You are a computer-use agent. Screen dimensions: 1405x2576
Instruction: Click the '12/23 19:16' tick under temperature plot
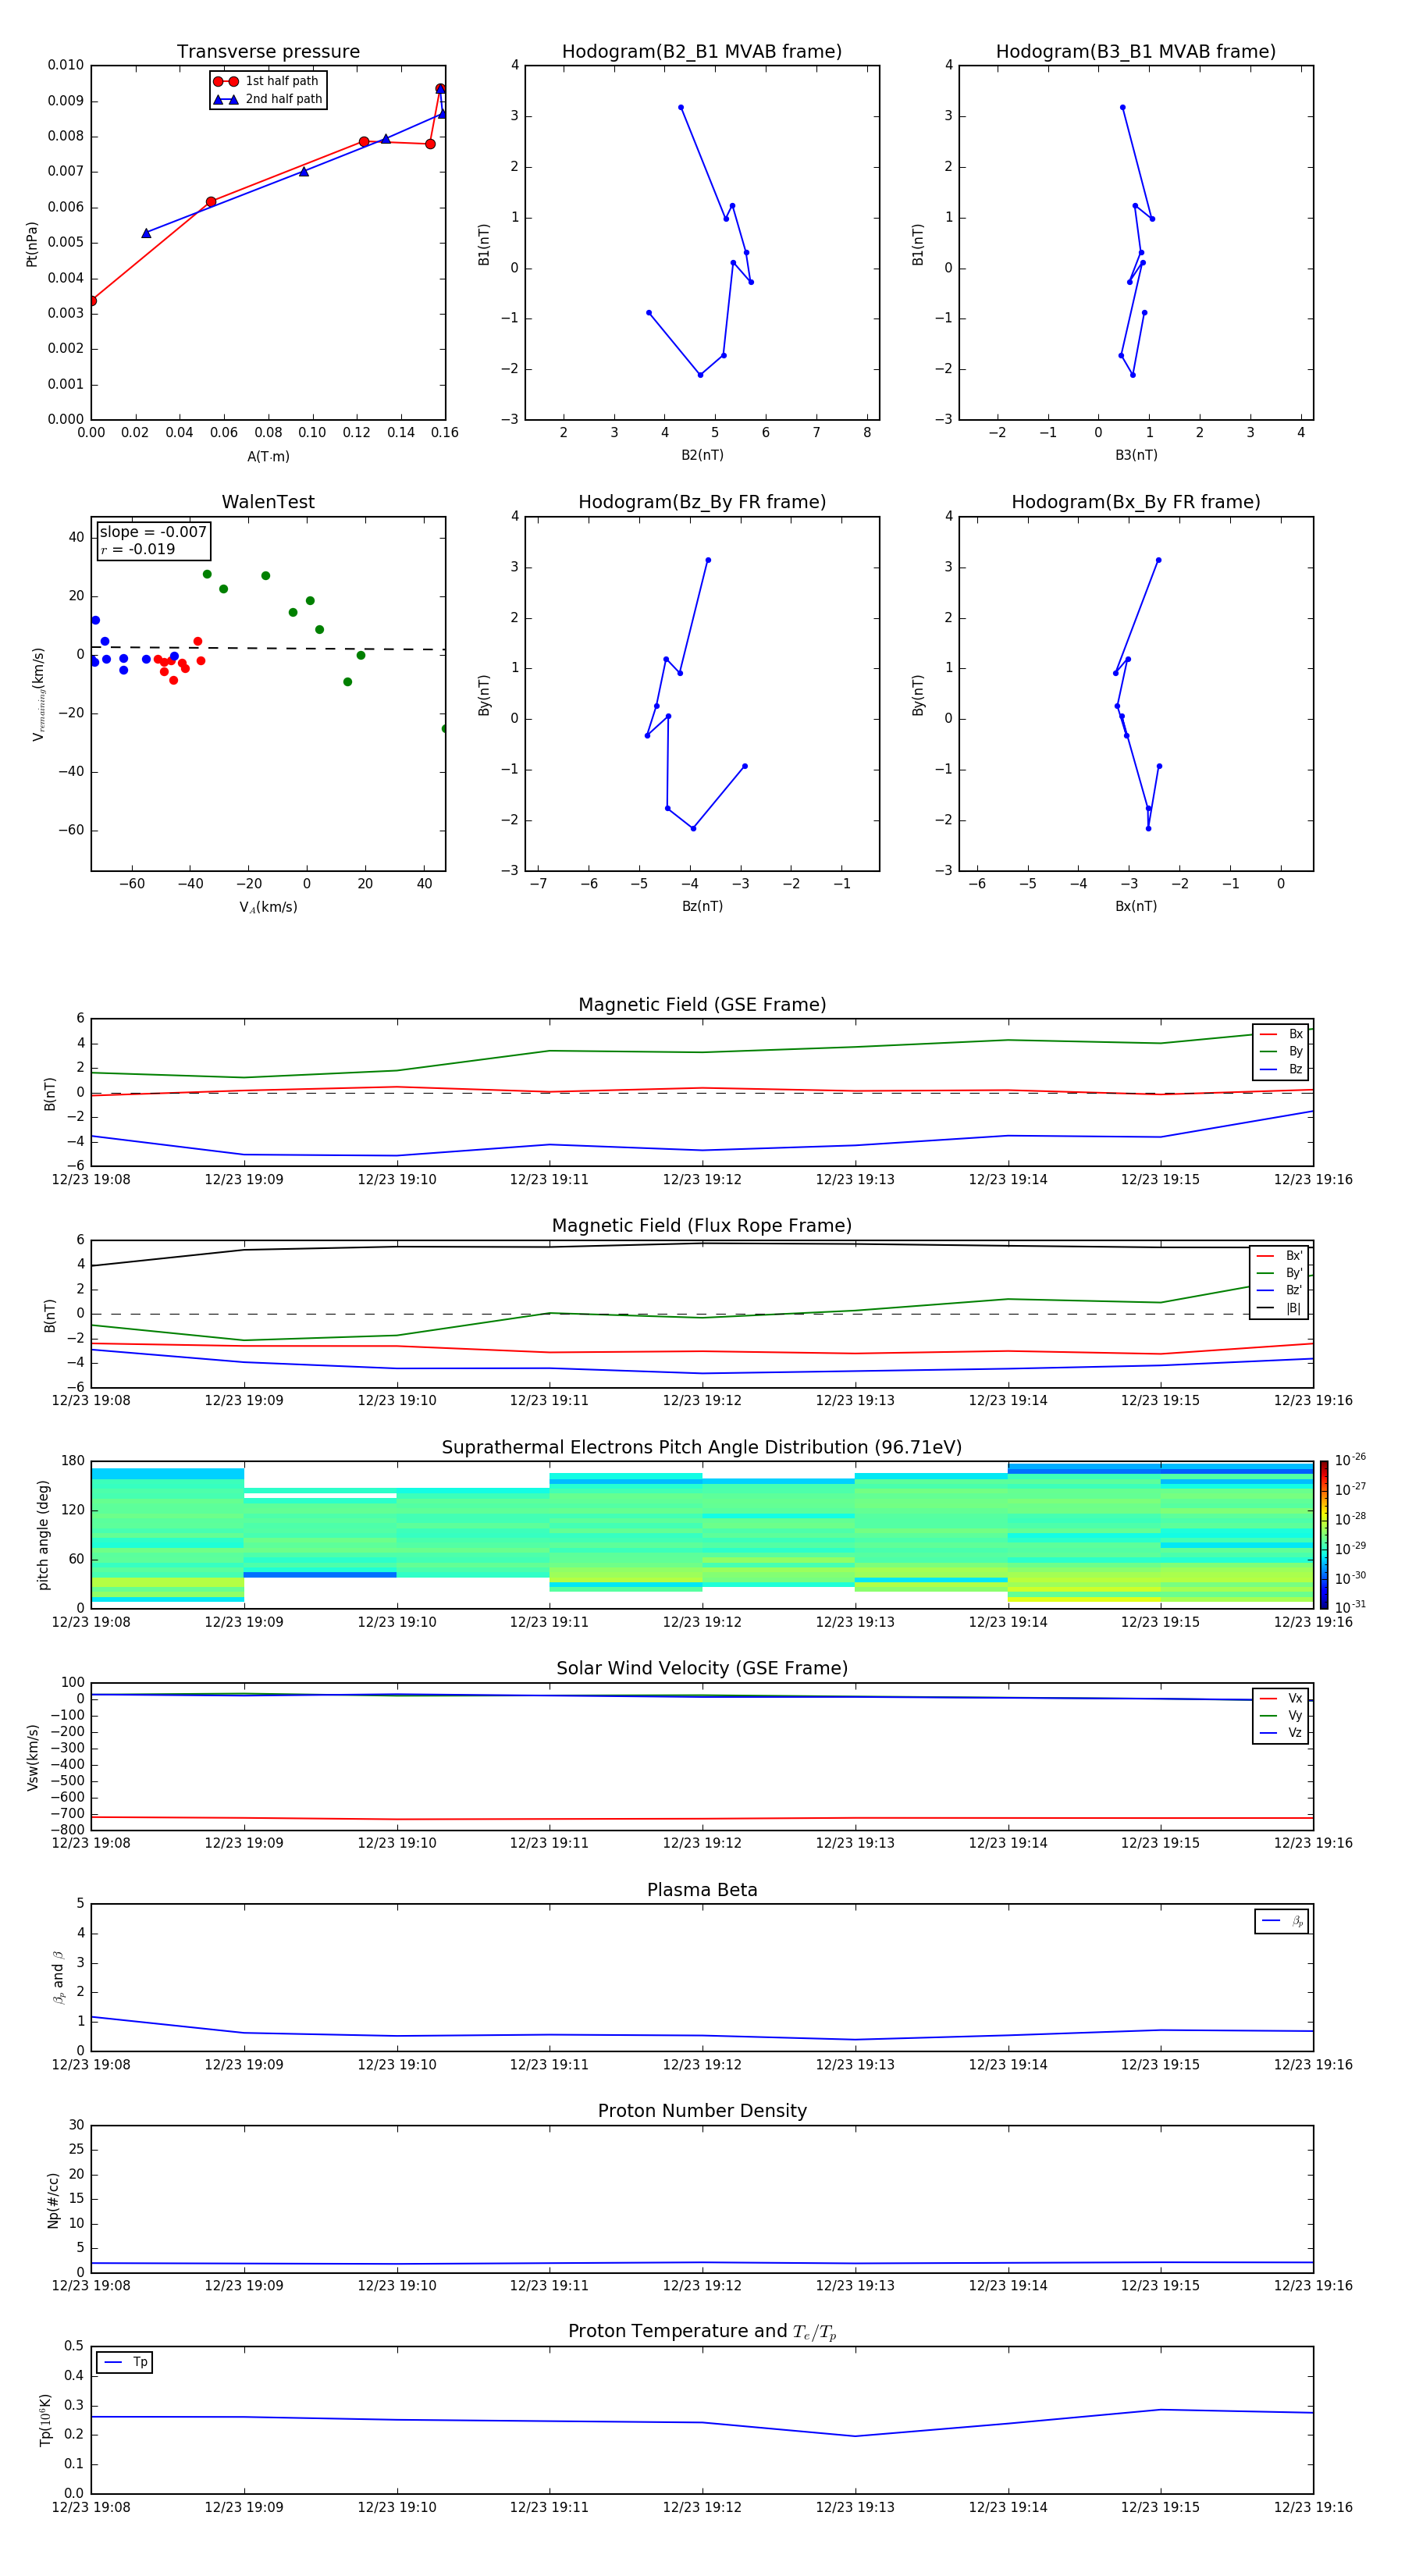click(1313, 2507)
